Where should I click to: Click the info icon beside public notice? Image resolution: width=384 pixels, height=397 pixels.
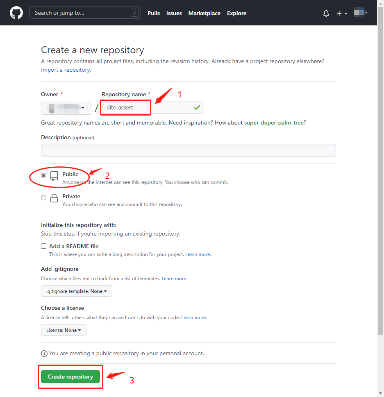(x=44, y=353)
